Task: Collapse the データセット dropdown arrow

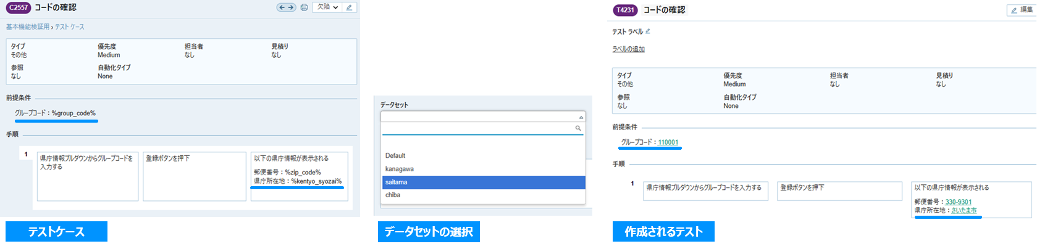Action: point(581,117)
